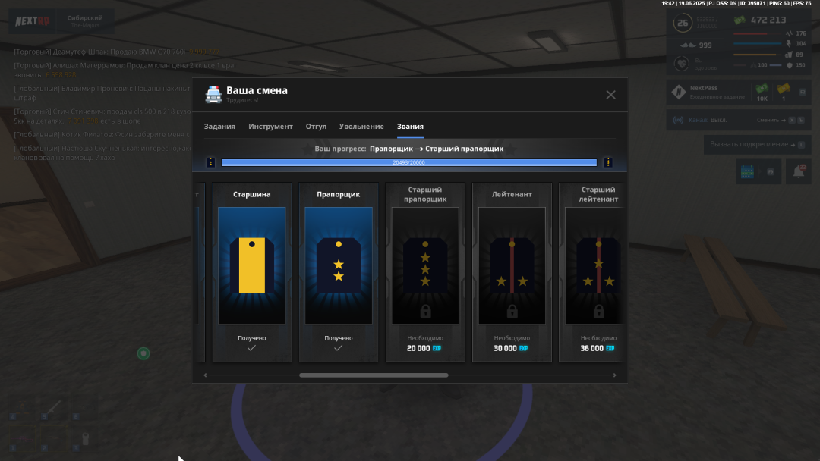Viewport: 820px width, 461px height.
Task: Click the Вызвать подкрепление button
Action: click(757, 144)
